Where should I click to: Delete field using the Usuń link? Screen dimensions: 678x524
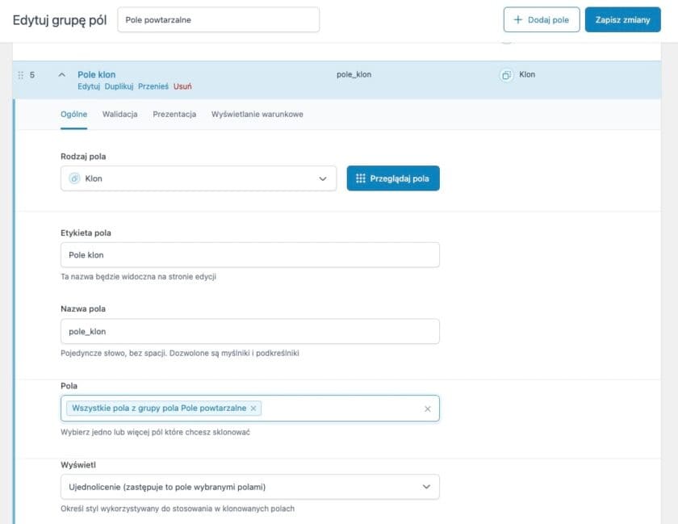pyautogui.click(x=182, y=86)
